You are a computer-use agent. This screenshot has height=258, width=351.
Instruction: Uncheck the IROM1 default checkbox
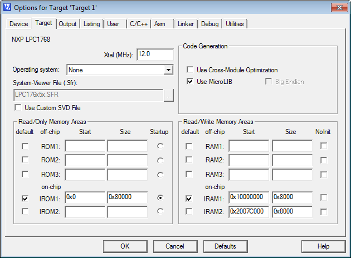(x=25, y=197)
